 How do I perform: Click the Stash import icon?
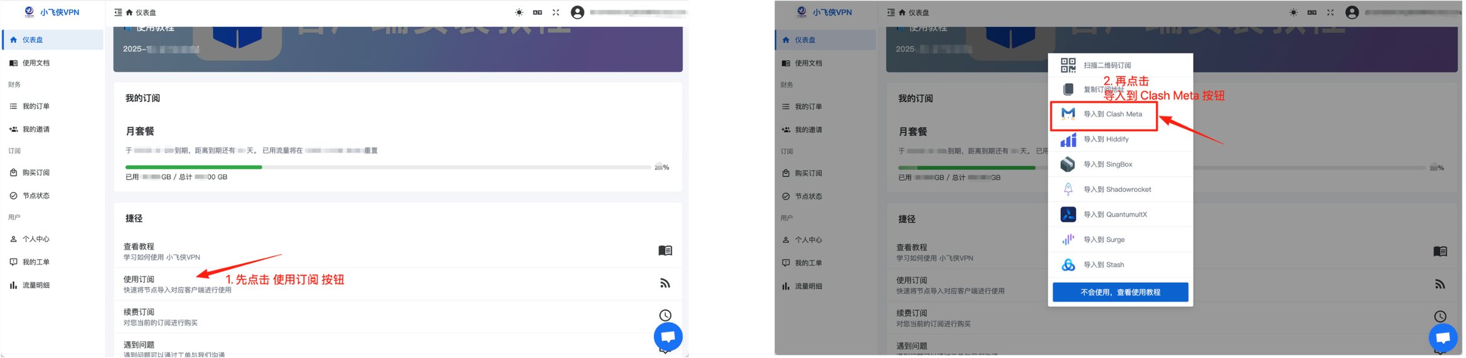tap(1067, 265)
